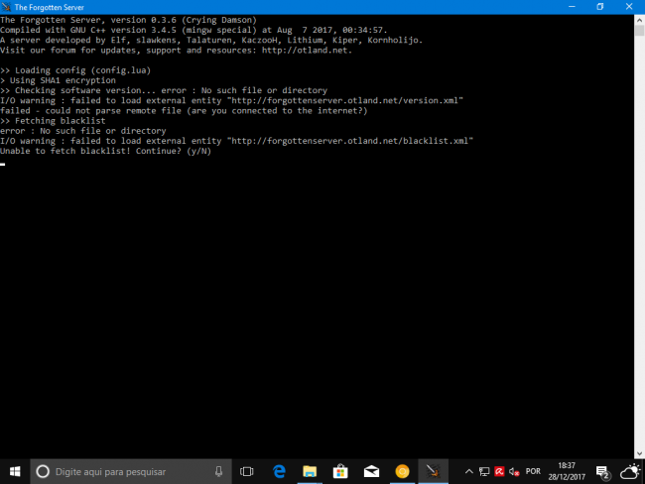The height and width of the screenshot is (484, 645).
Task: Minimize The Forgotten Server window
Action: pyautogui.click(x=572, y=7)
